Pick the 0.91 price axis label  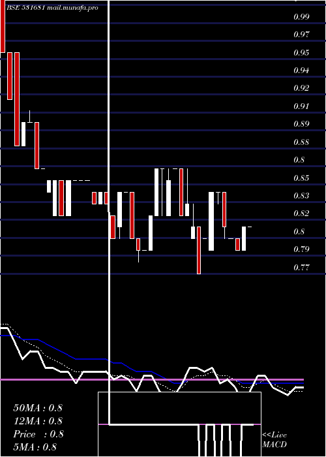[x=301, y=106]
